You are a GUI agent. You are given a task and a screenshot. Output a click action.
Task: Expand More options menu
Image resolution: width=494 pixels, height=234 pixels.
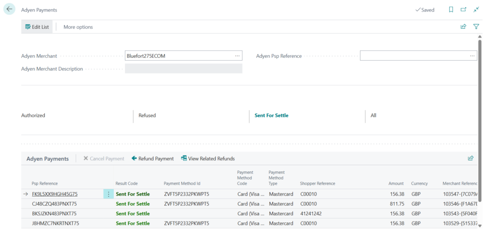78,27
